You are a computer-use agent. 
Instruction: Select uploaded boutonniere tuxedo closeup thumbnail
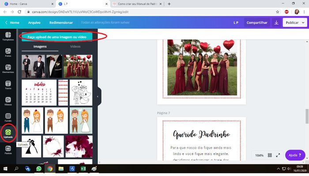coord(54,66)
